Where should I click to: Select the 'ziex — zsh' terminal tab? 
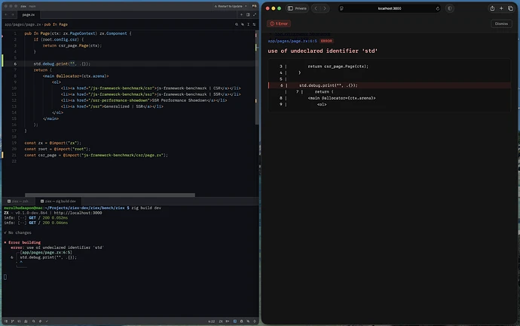click(20, 201)
